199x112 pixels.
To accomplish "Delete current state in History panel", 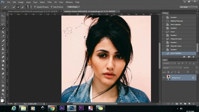I will 193,57.
